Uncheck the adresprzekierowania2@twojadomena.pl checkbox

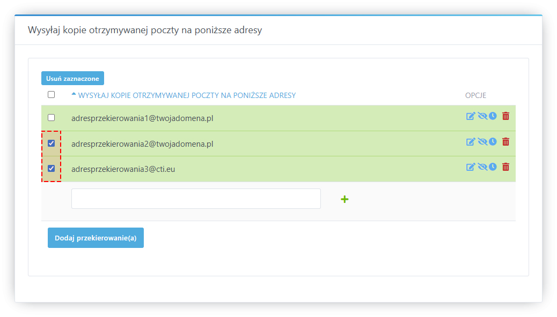51,143
